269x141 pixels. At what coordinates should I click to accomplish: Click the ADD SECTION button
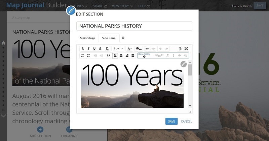[x=40, y=132]
